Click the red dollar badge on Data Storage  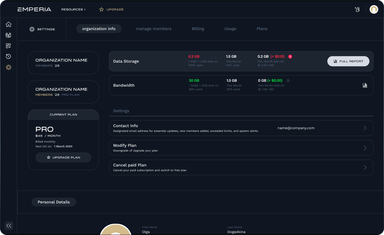tap(290, 56)
